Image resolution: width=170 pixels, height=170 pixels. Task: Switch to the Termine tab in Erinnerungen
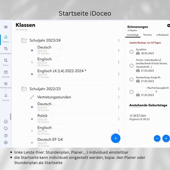pos(147,35)
